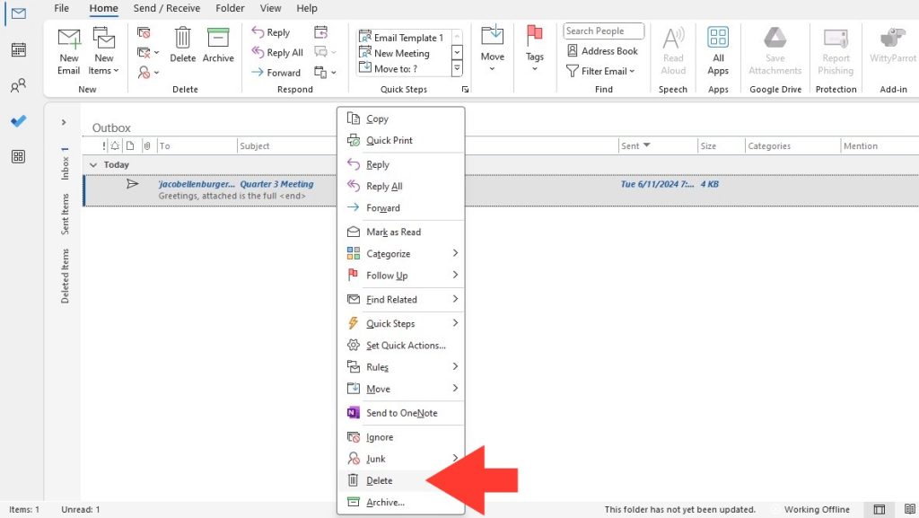Click the Search People field
919x518 pixels.
coord(603,31)
